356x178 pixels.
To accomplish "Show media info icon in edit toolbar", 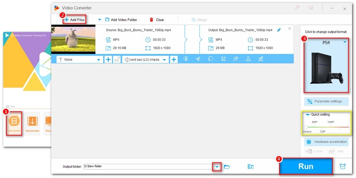I will coord(186,59).
